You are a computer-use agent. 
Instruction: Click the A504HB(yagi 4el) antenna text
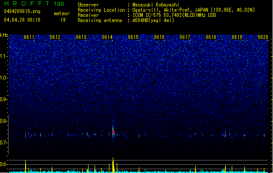pyautogui.click(x=153, y=20)
